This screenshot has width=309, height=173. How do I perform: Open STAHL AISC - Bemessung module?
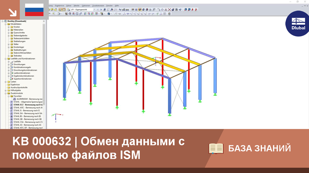[28, 108]
